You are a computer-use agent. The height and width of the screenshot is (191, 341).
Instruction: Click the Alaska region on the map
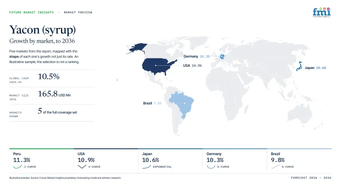coord(137,48)
